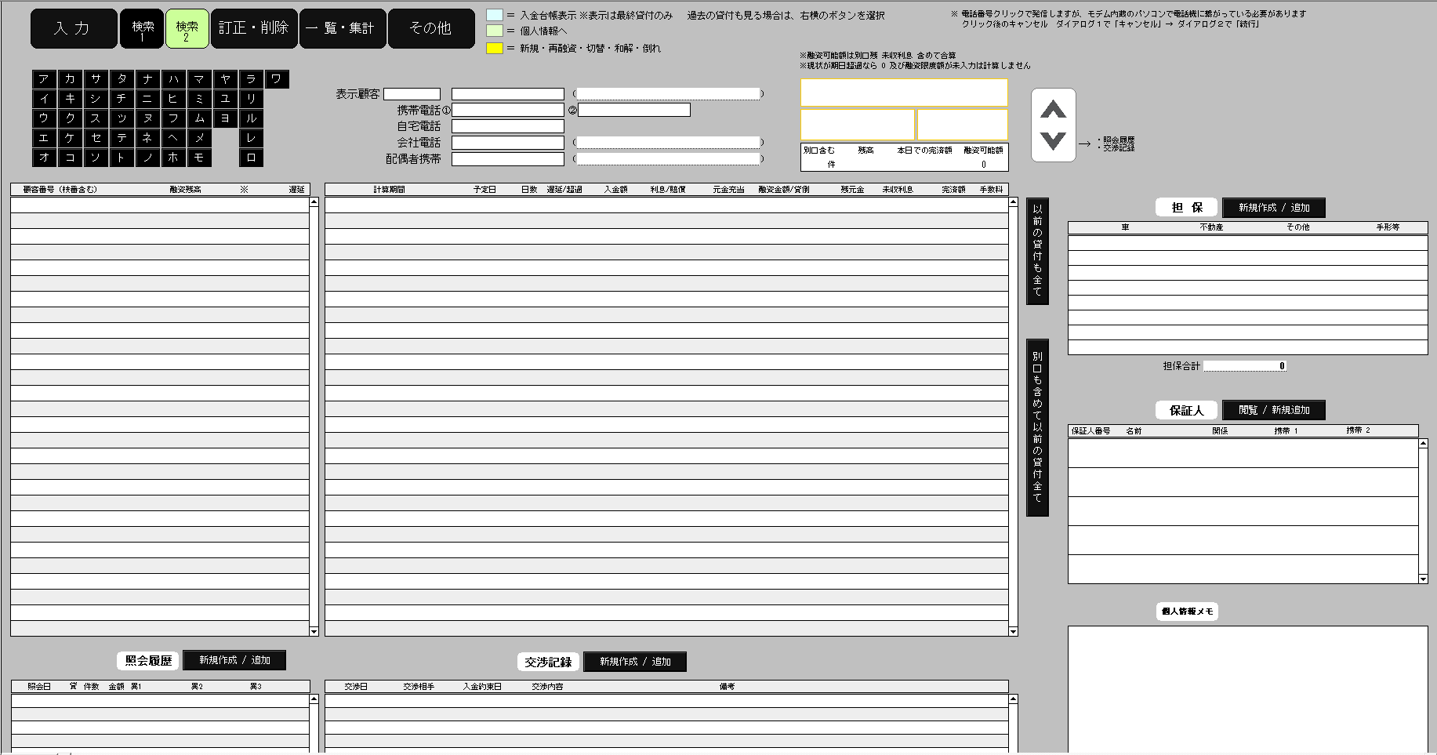Filter customers by kana ワ
1437x755 pixels.
point(277,79)
